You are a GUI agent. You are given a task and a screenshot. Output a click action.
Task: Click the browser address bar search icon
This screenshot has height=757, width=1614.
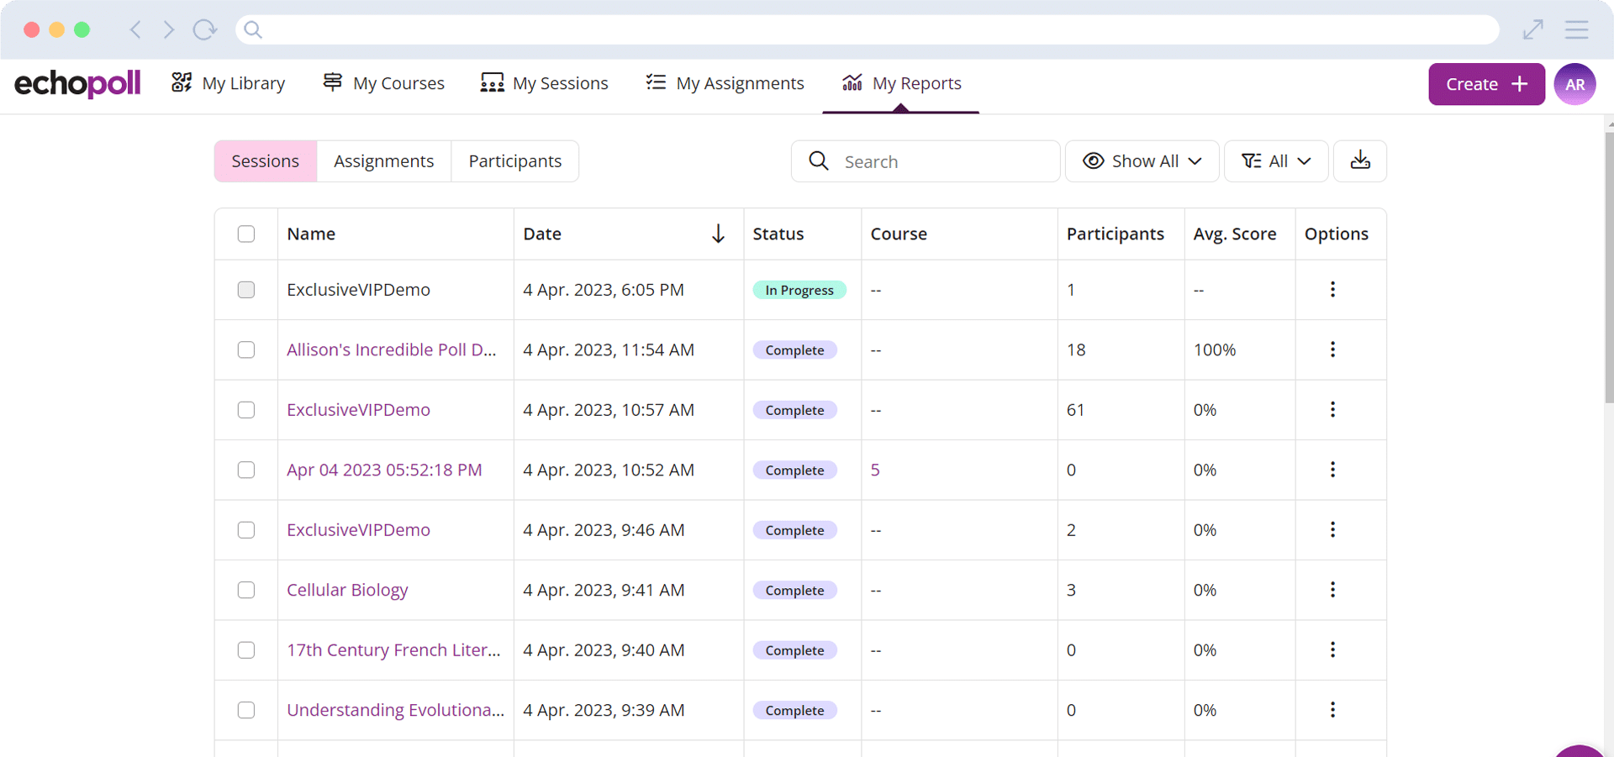pyautogui.click(x=253, y=29)
